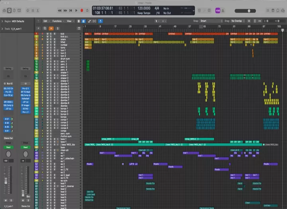The image size is (287, 209).
Task: Open the Media Browser icon
Action: coord(283,11)
